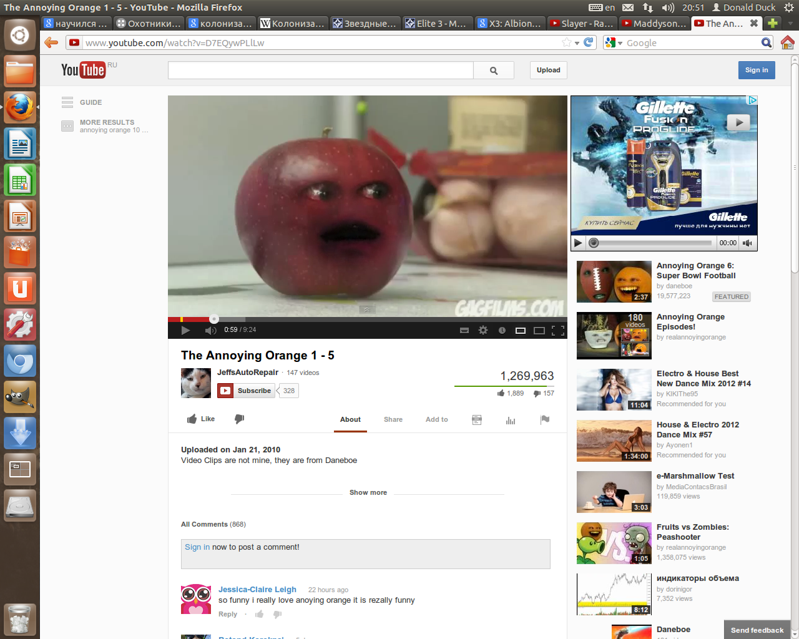Open search engine selector dropdown
This screenshot has height=639, width=799.
(614, 42)
